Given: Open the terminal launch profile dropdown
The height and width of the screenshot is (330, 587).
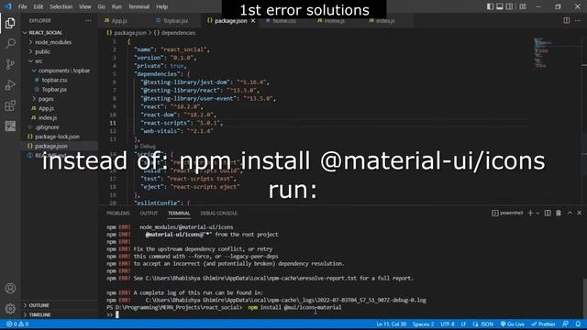Looking at the screenshot, I should (x=537, y=213).
